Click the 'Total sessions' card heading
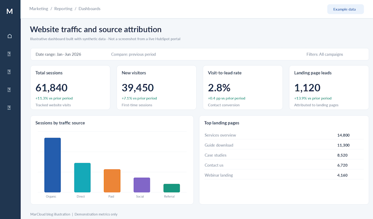 [x=49, y=73]
